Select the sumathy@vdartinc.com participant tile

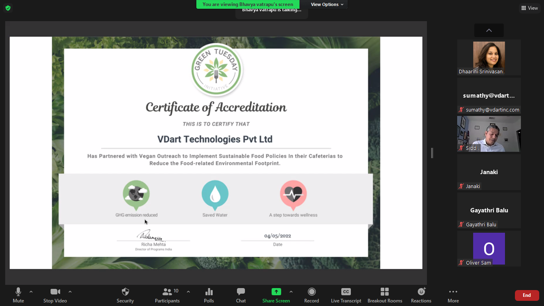(489, 96)
